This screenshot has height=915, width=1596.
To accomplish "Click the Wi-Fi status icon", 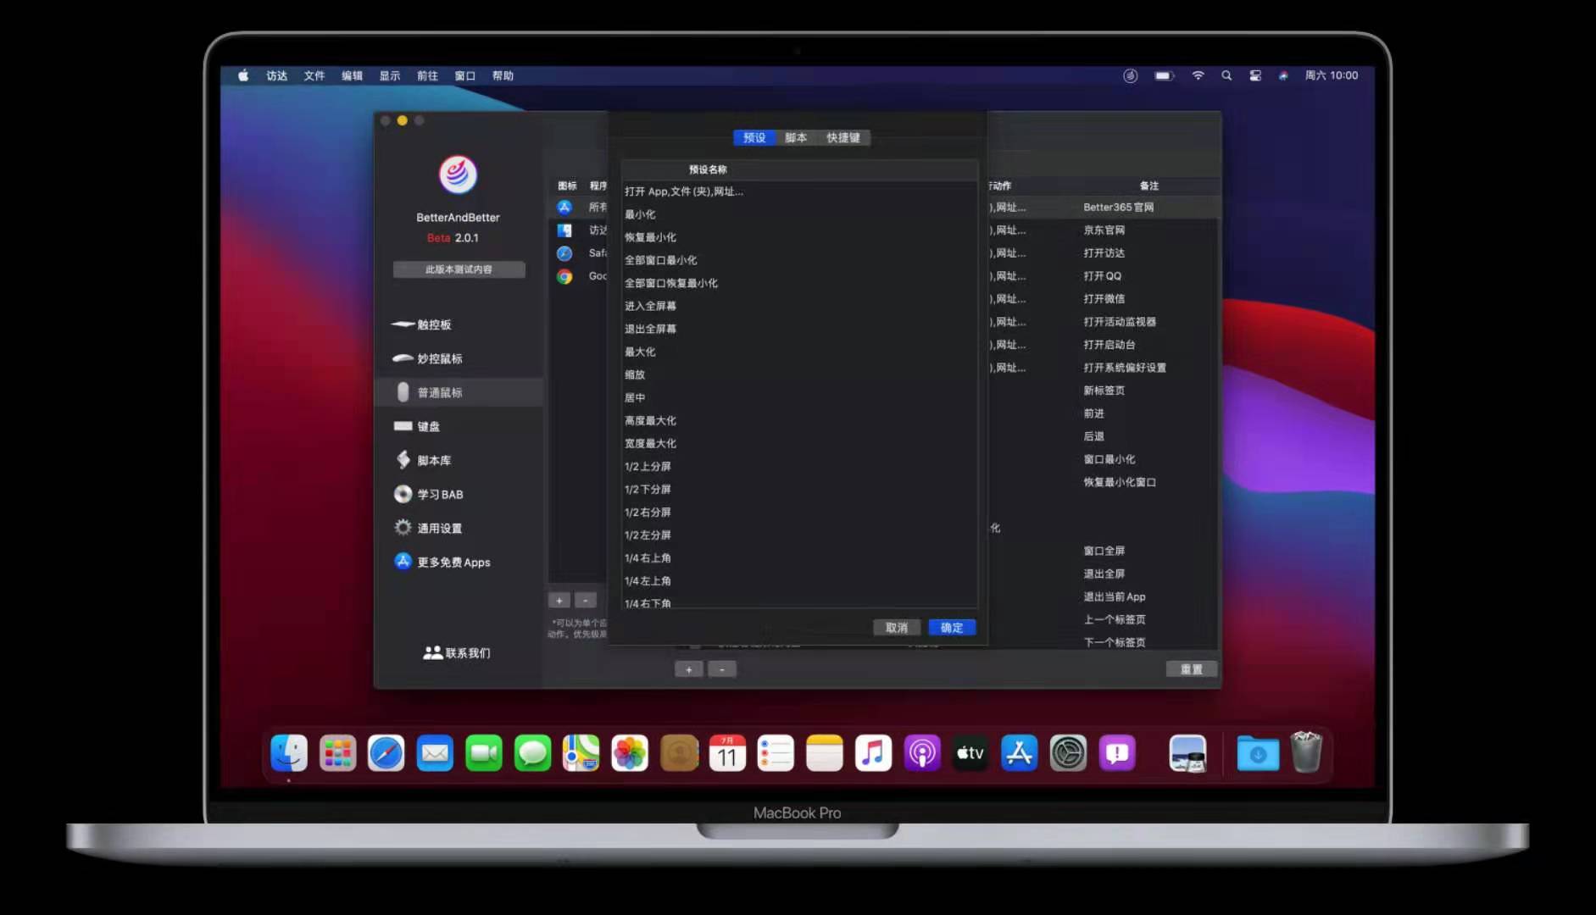I will (x=1198, y=75).
